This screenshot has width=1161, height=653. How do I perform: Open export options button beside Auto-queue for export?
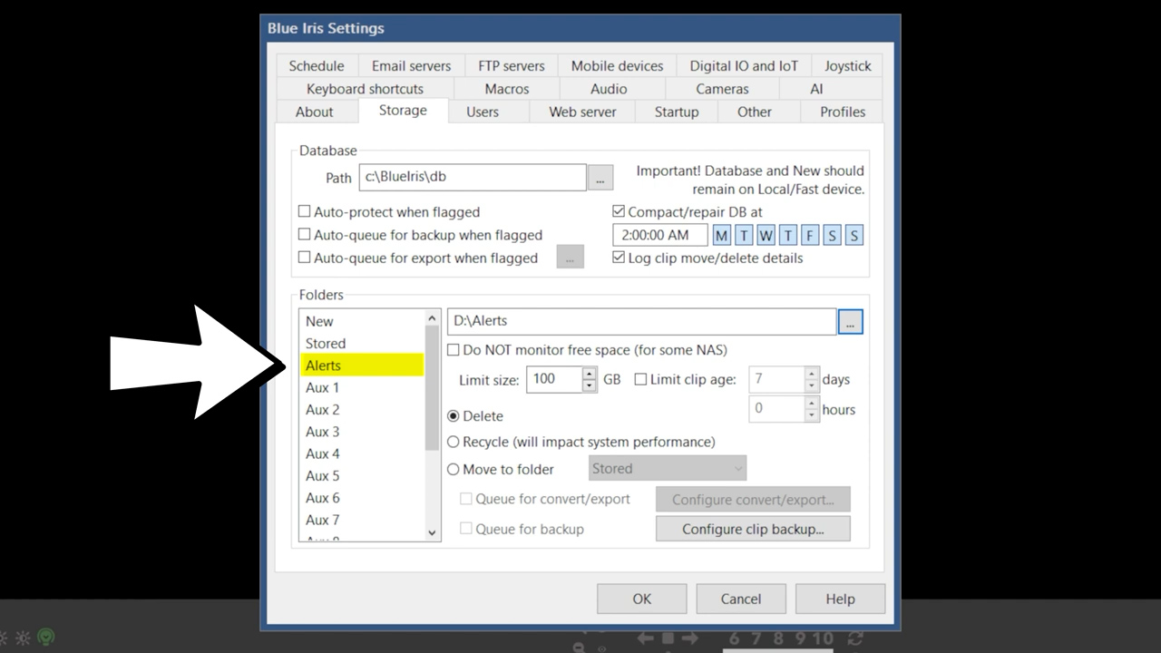[x=570, y=258]
